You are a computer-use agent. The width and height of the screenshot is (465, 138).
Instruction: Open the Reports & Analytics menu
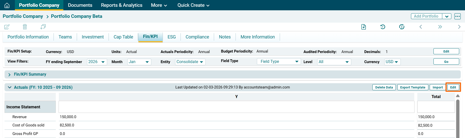pos(121,5)
